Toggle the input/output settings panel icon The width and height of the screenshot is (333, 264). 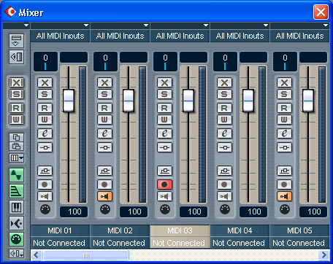click(16, 57)
